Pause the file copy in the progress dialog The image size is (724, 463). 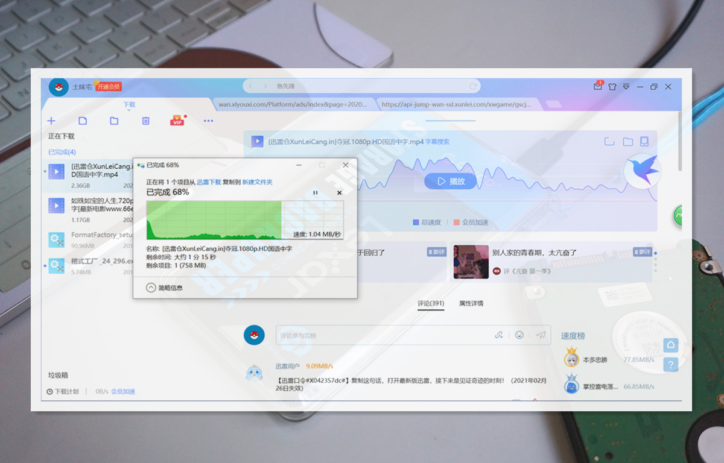click(315, 192)
